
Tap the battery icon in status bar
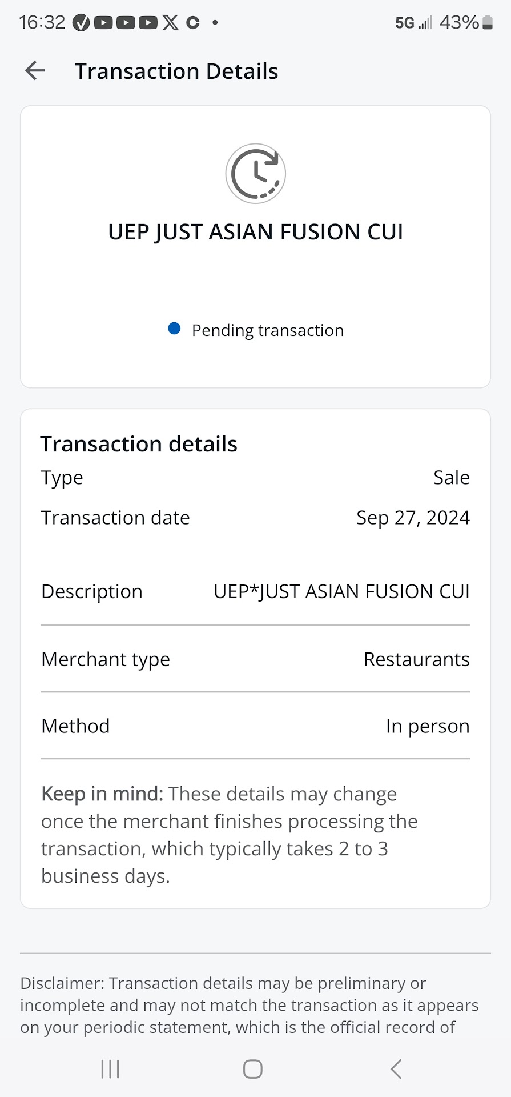click(487, 23)
